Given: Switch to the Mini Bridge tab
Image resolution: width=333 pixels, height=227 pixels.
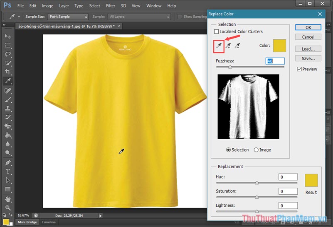Looking at the screenshot, I should pos(27,222).
